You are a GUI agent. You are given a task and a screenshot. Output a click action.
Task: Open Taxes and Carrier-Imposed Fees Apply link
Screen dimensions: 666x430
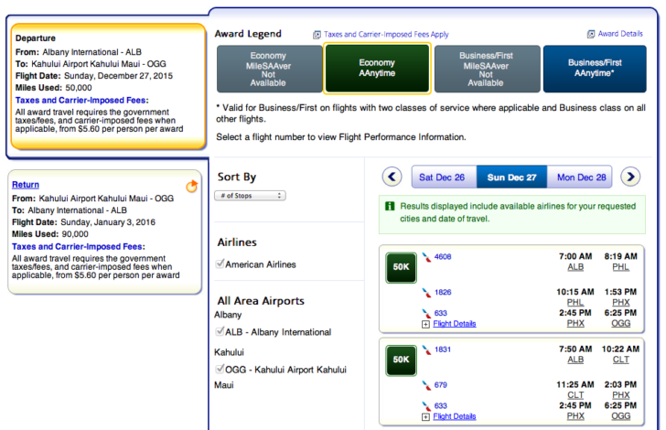pos(386,35)
